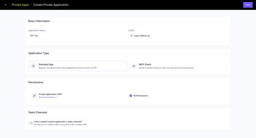Click the Application Name input field

[78, 36]
